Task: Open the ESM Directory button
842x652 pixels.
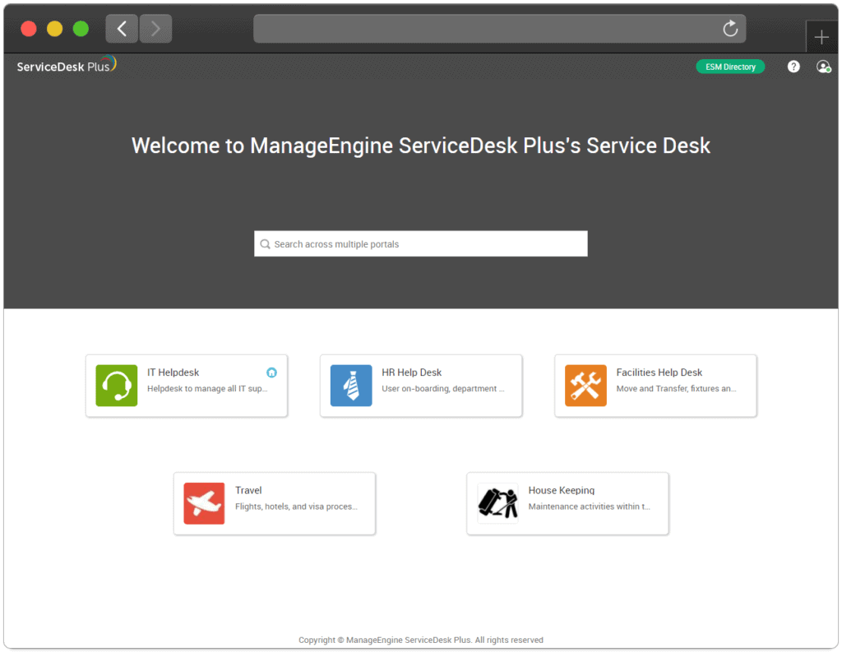Action: point(730,67)
